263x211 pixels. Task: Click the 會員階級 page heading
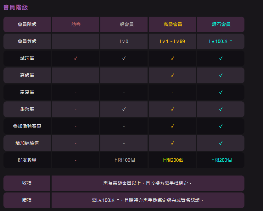pyautogui.click(x=16, y=8)
